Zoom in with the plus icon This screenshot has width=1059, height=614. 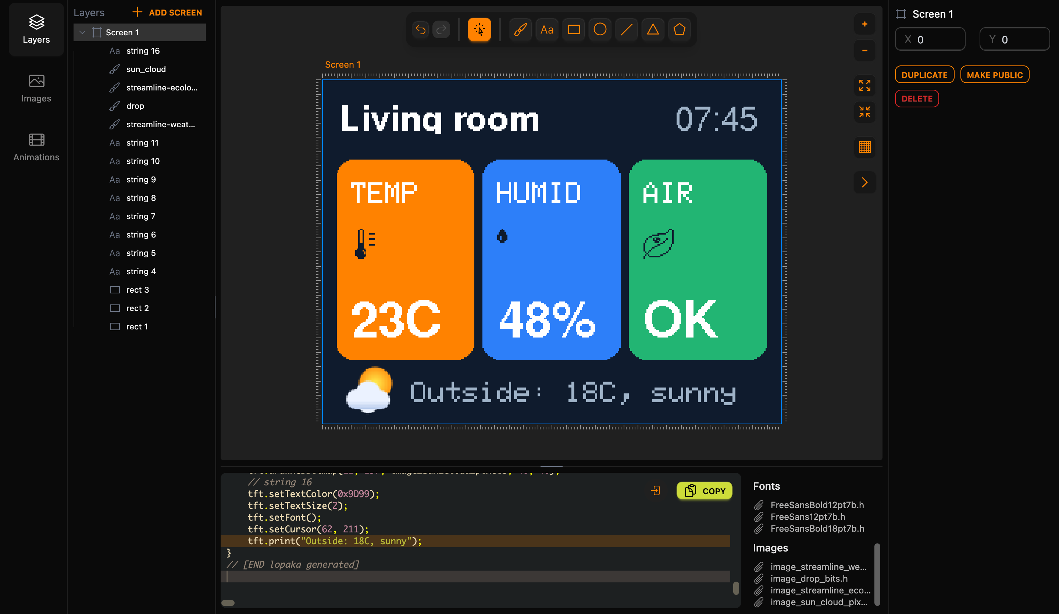coord(865,24)
